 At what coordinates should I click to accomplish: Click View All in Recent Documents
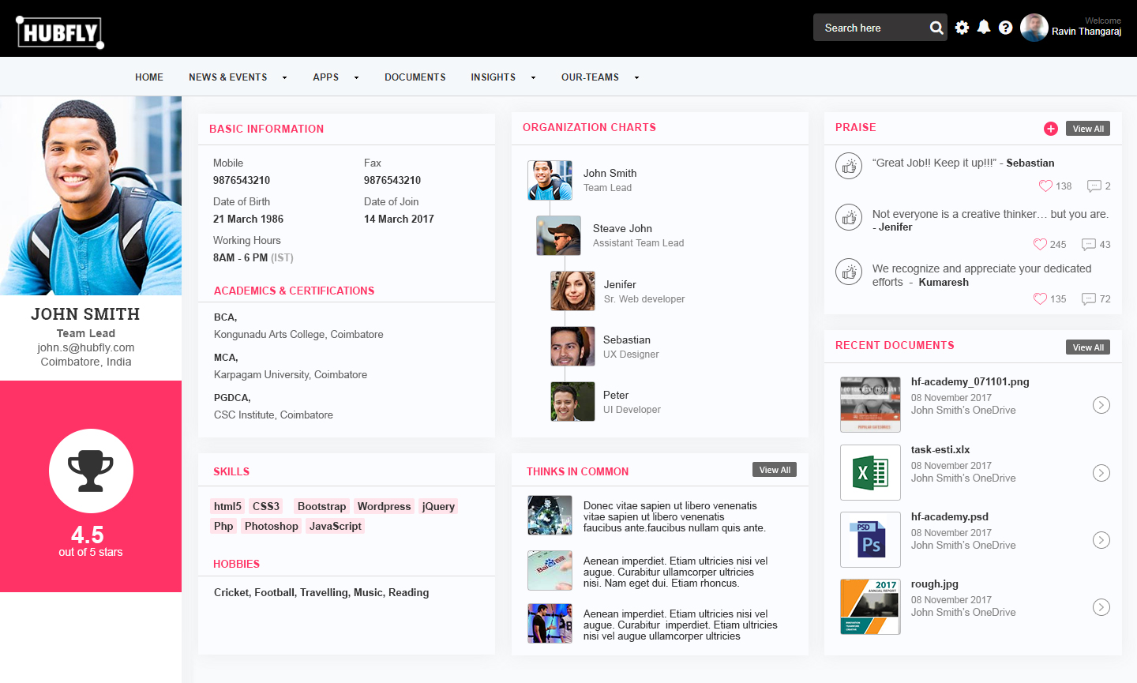point(1088,347)
